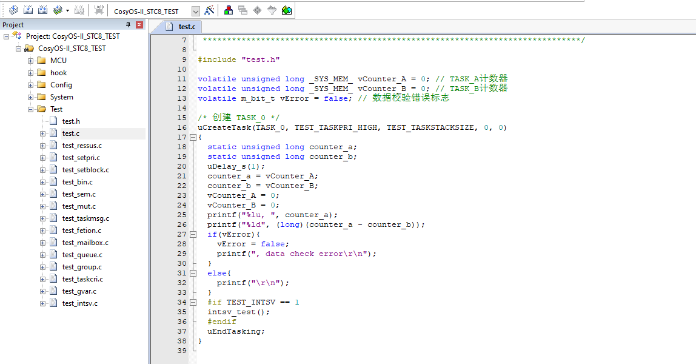Click the test_sem.c file icon
The width and height of the screenshot is (696, 364).
(54, 194)
